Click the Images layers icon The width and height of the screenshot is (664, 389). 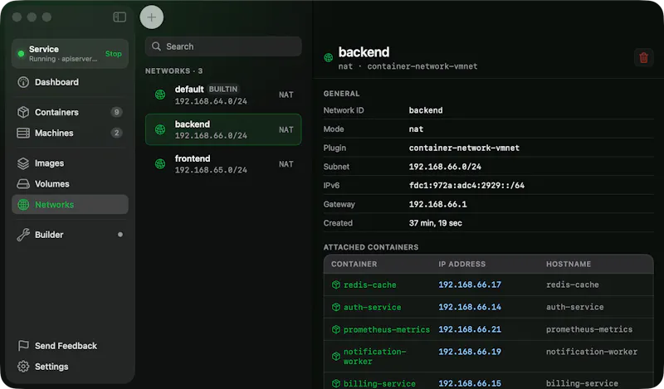pyautogui.click(x=23, y=163)
